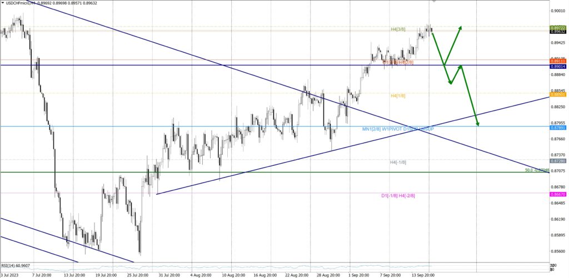This screenshot has width=569, height=278.
Task: Click the H4[-1/8] level label
Action: (x=397, y=162)
